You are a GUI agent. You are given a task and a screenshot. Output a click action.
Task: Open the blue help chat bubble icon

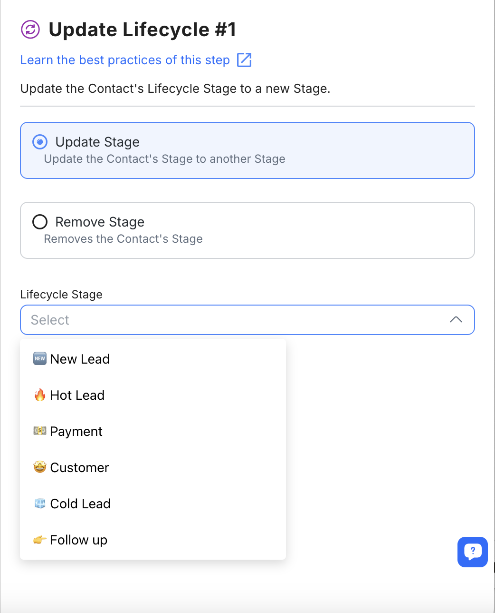coord(472,552)
